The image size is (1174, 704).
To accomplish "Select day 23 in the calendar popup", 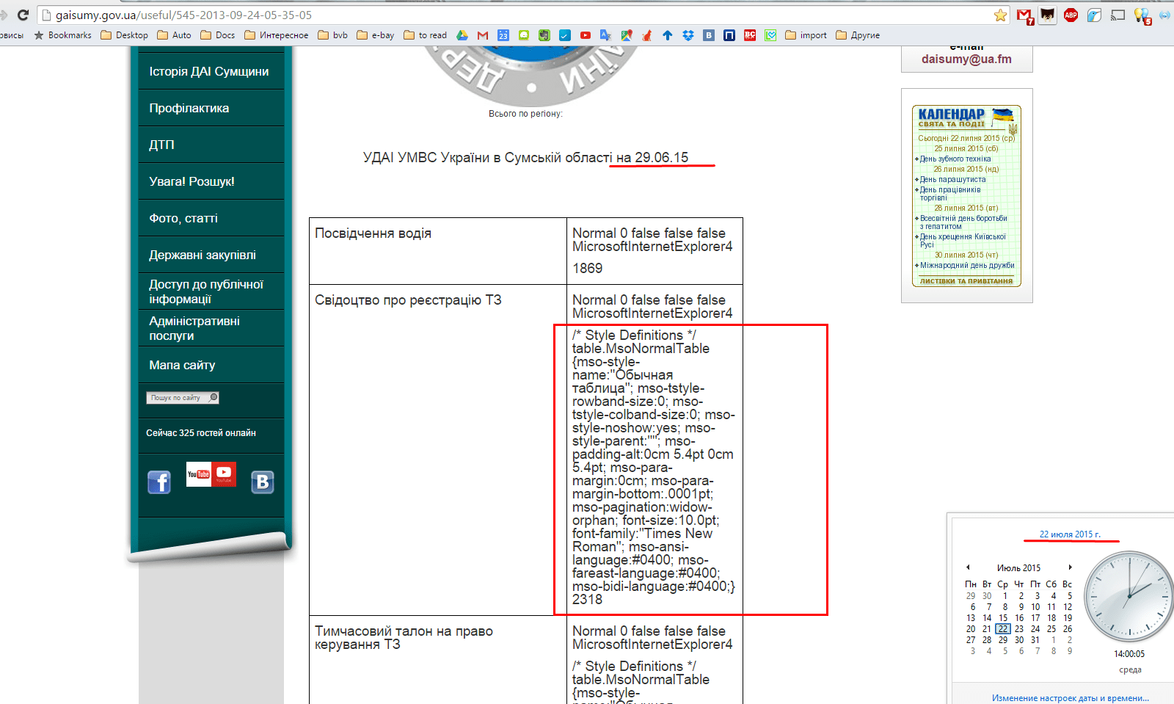I will click(x=1019, y=629).
